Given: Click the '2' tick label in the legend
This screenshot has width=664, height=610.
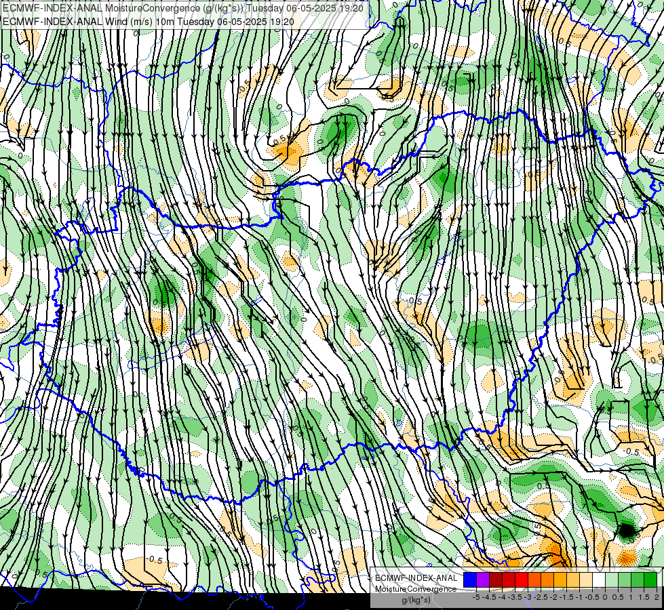Looking at the screenshot, I should click(x=657, y=597).
